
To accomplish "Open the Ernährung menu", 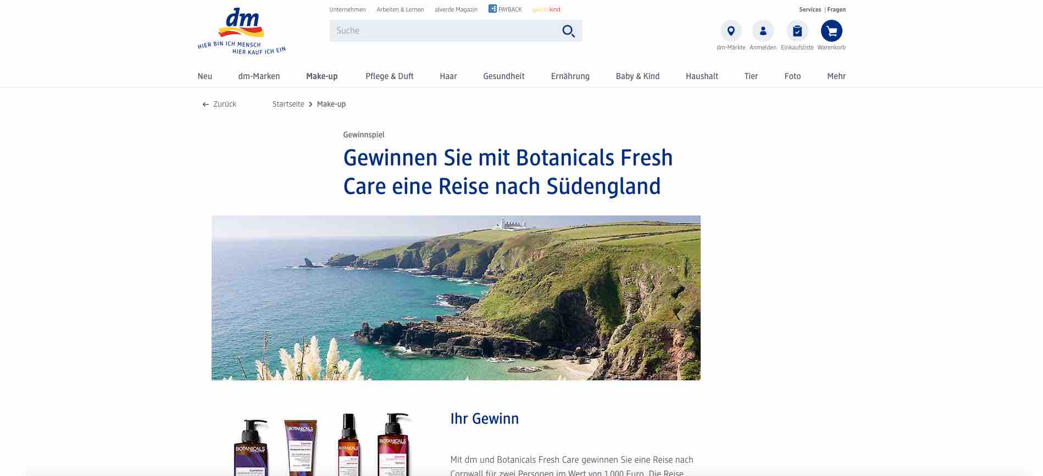I will [570, 76].
